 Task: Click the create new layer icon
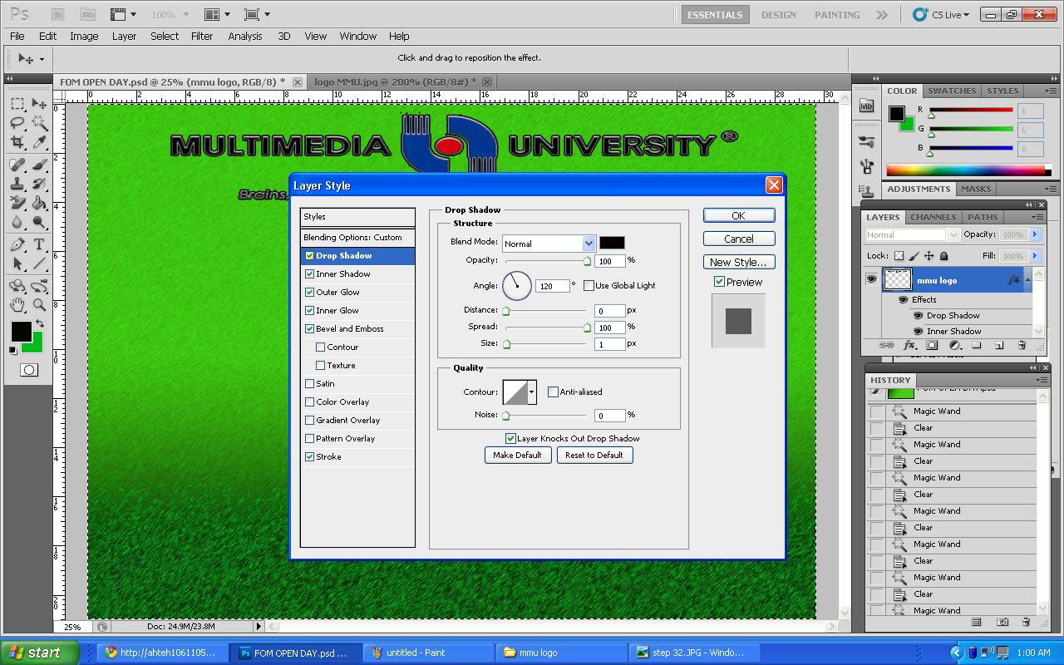(x=999, y=345)
